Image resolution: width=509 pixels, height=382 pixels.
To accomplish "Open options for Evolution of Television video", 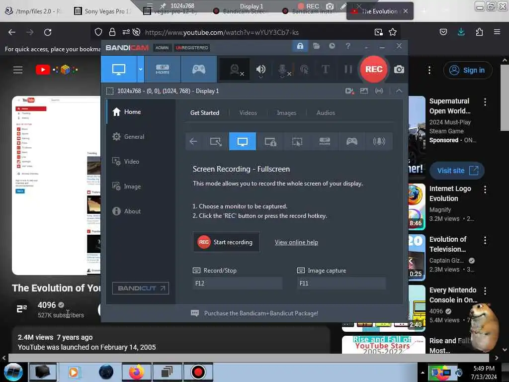I will pos(485,240).
